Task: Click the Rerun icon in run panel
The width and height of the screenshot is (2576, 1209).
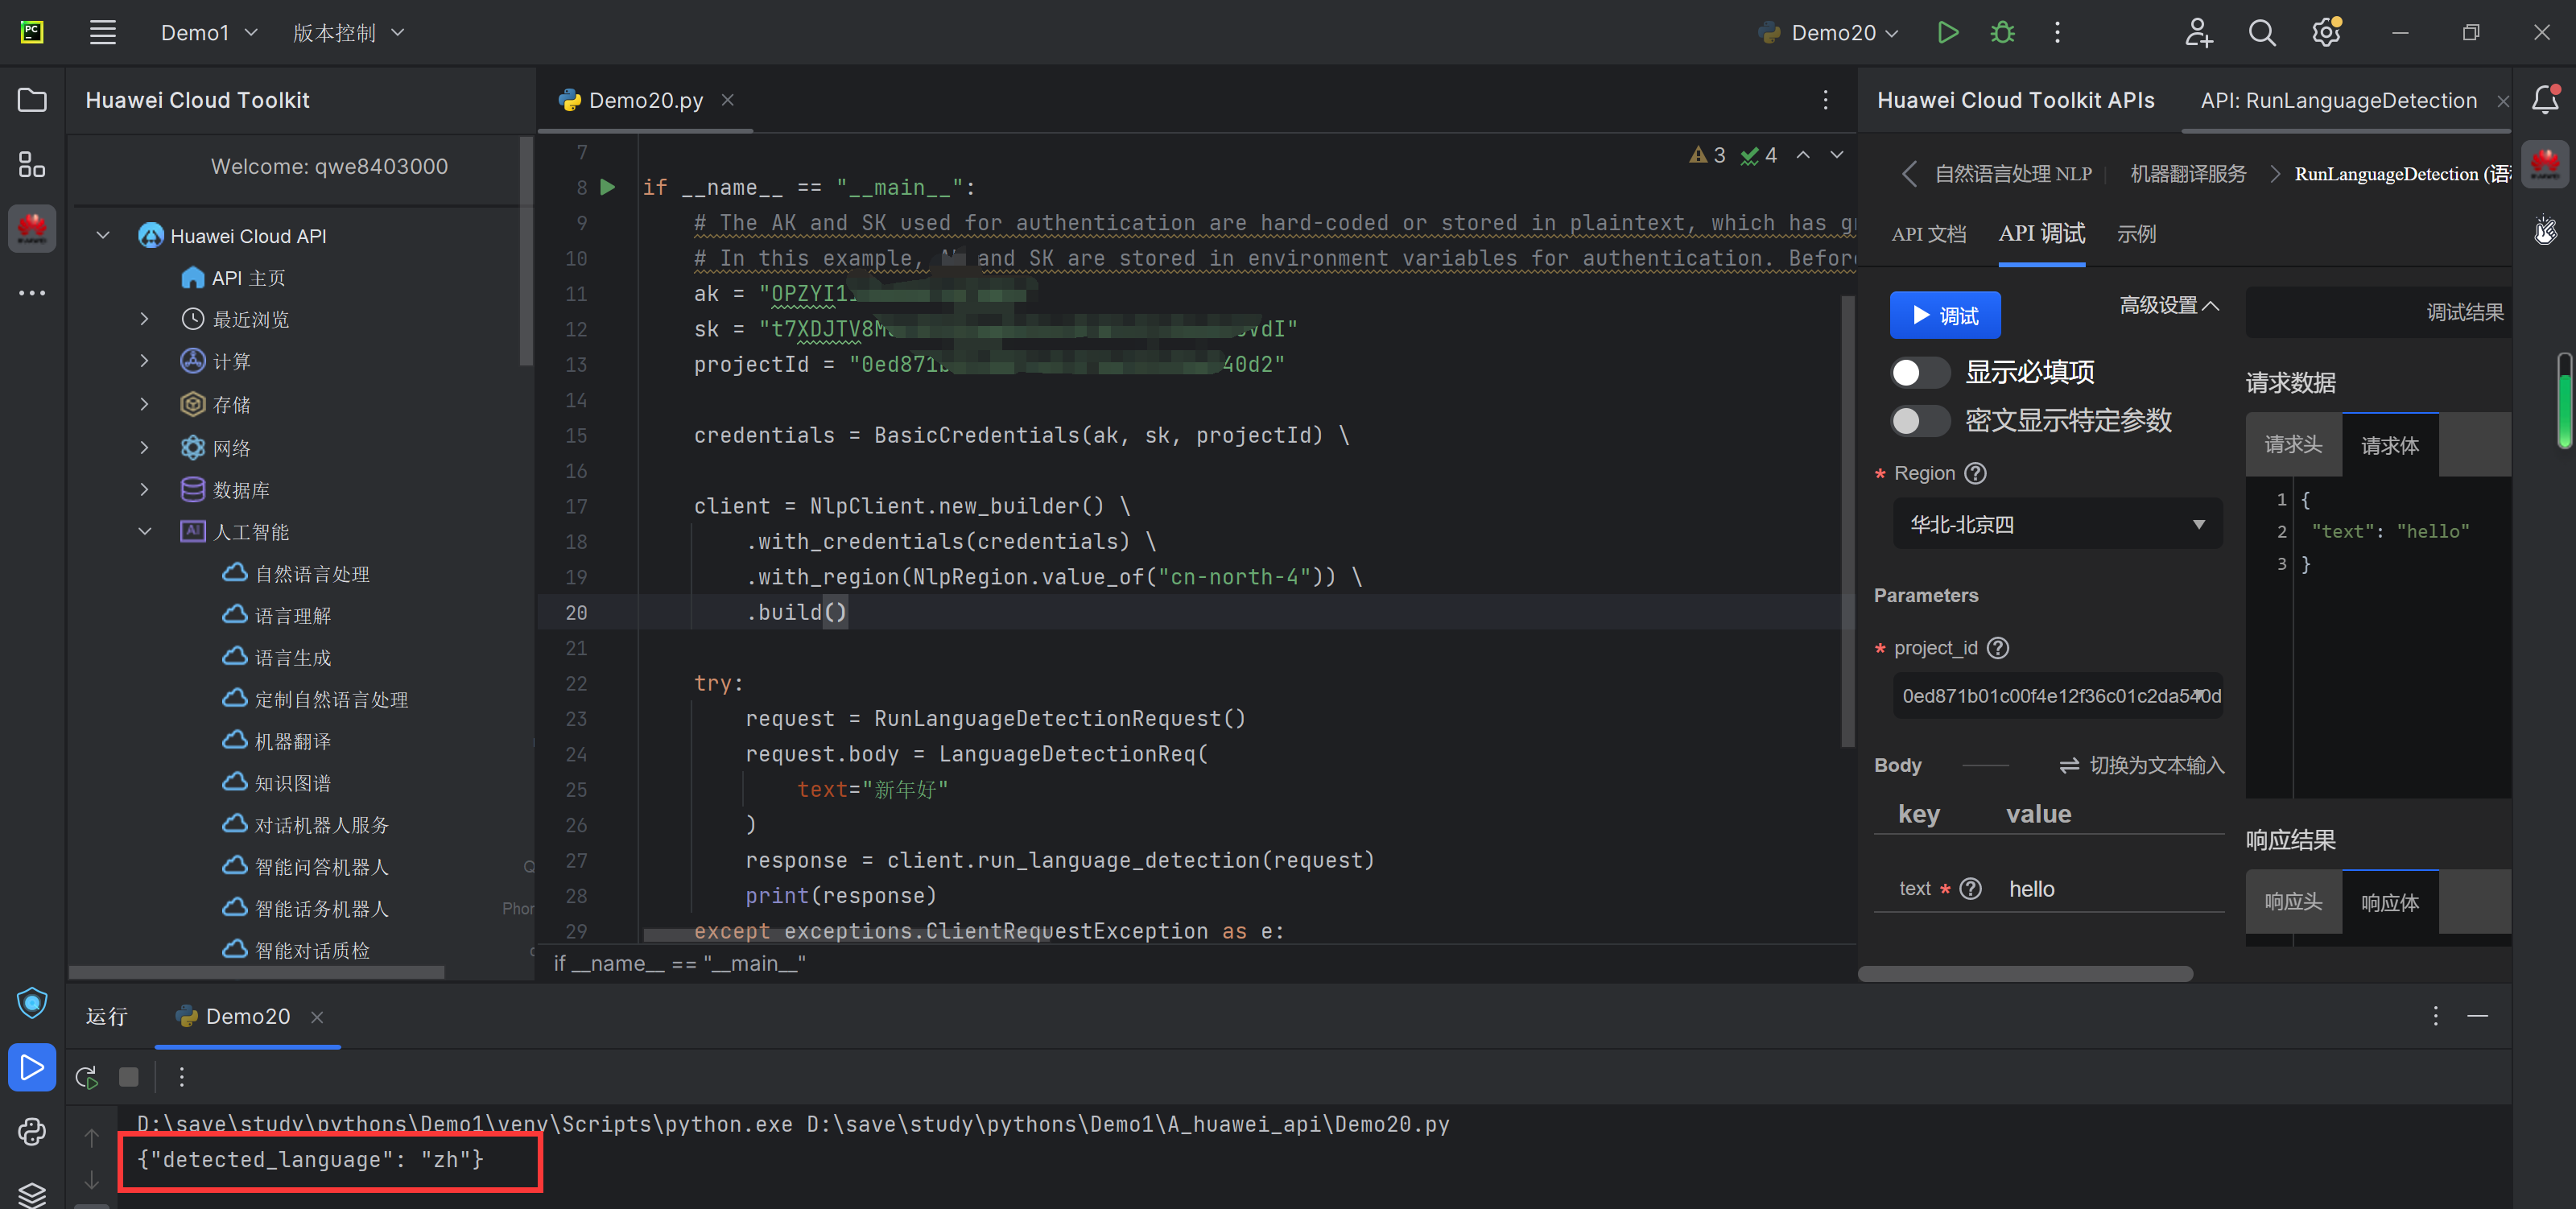Action: click(87, 1077)
